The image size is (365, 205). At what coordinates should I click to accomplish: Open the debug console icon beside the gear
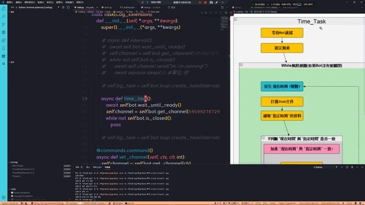[68, 7]
